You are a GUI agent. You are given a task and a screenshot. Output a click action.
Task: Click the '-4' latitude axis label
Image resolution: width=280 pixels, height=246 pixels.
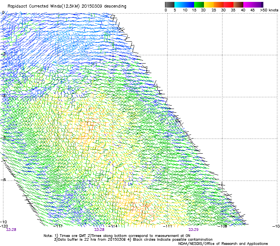pos(3,96)
